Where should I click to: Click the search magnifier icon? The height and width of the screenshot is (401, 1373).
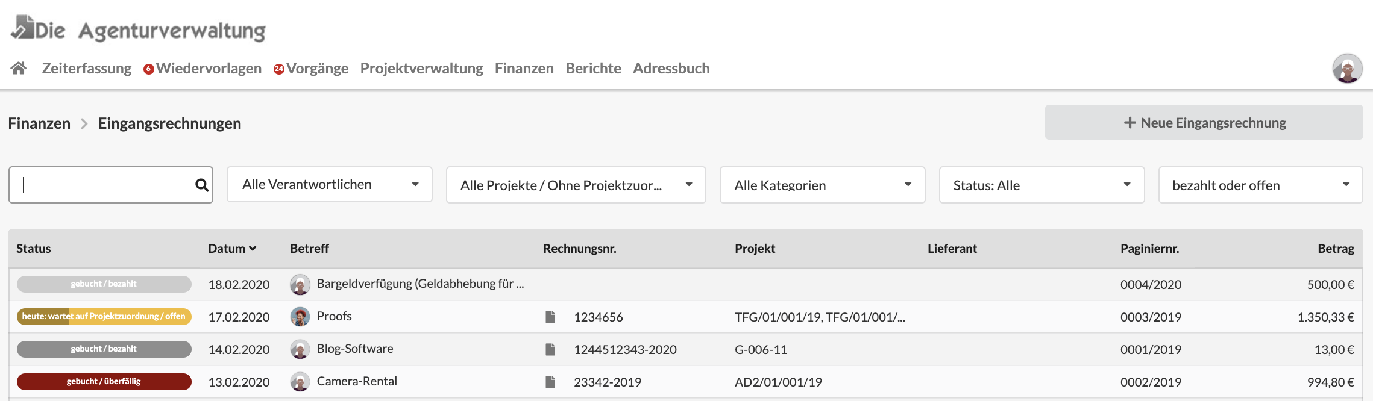point(202,185)
